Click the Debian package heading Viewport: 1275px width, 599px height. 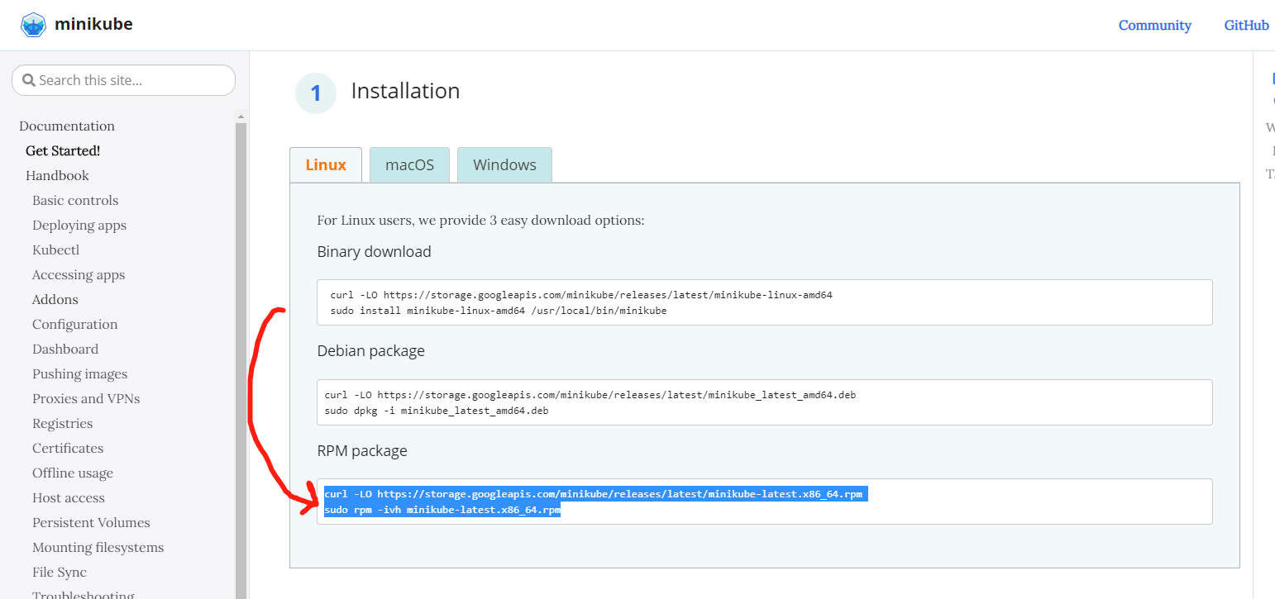click(370, 350)
